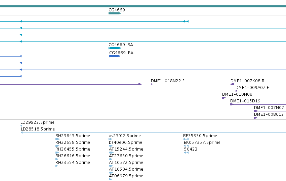Click the teal CG4669 gene glyph

coord(115,13)
